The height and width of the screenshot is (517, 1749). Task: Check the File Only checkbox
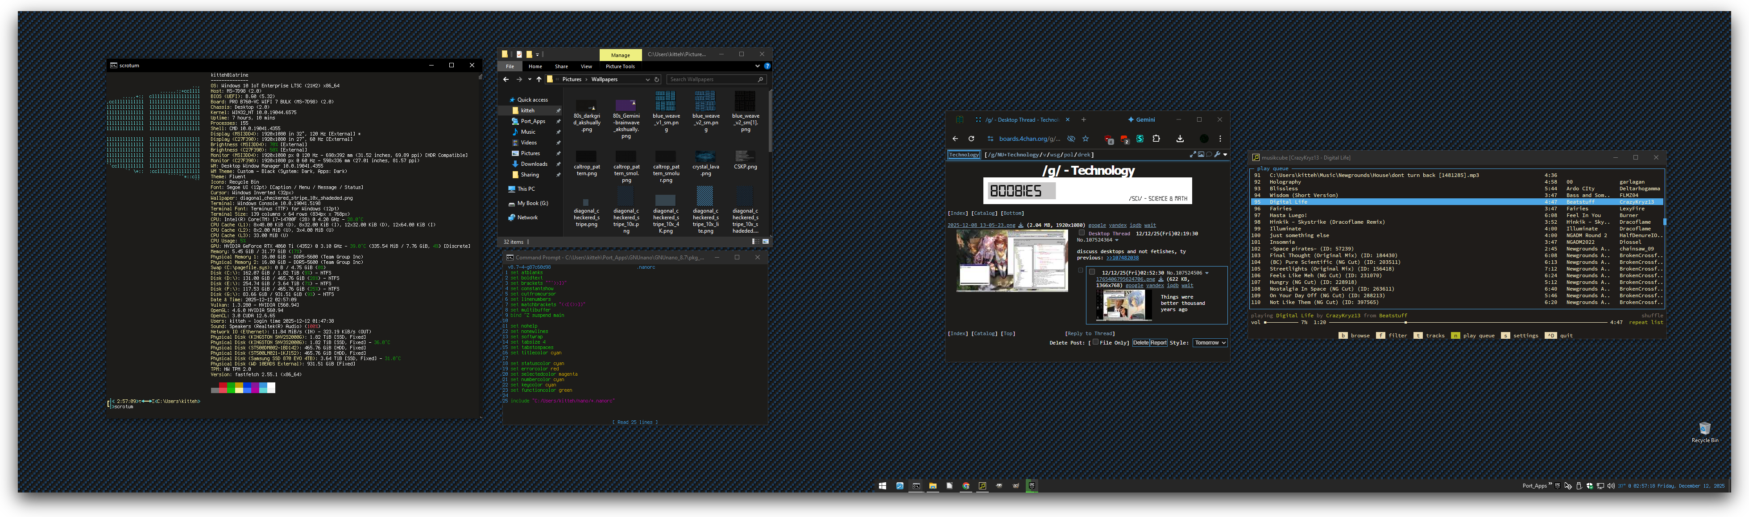coord(1095,342)
